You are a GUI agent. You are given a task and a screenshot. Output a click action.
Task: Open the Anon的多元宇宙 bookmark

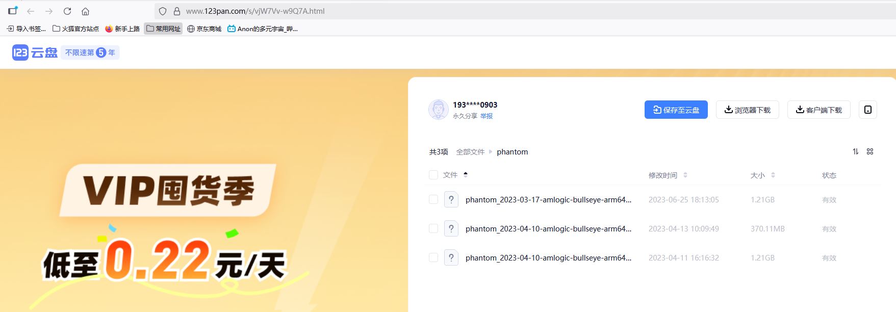[x=263, y=29]
